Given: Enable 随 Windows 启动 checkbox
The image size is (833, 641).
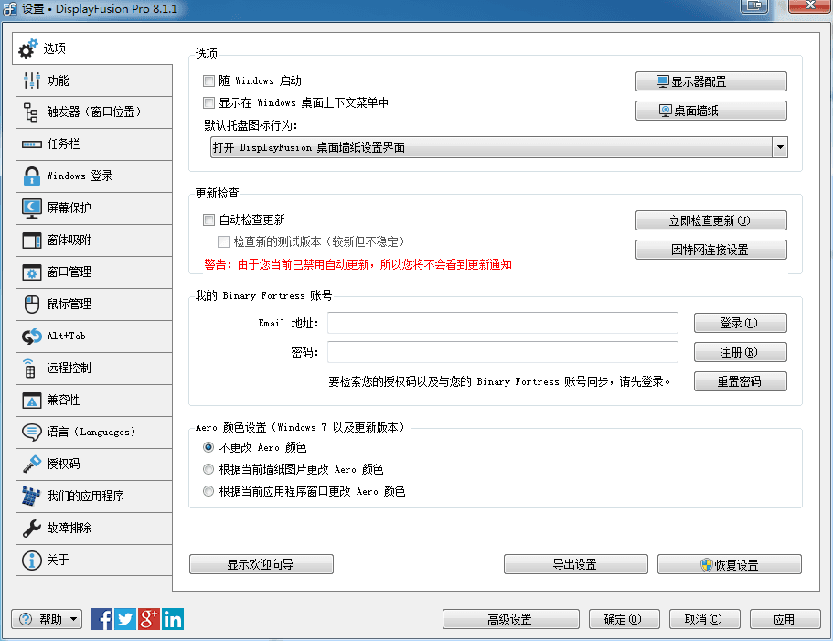Looking at the screenshot, I should pos(208,80).
